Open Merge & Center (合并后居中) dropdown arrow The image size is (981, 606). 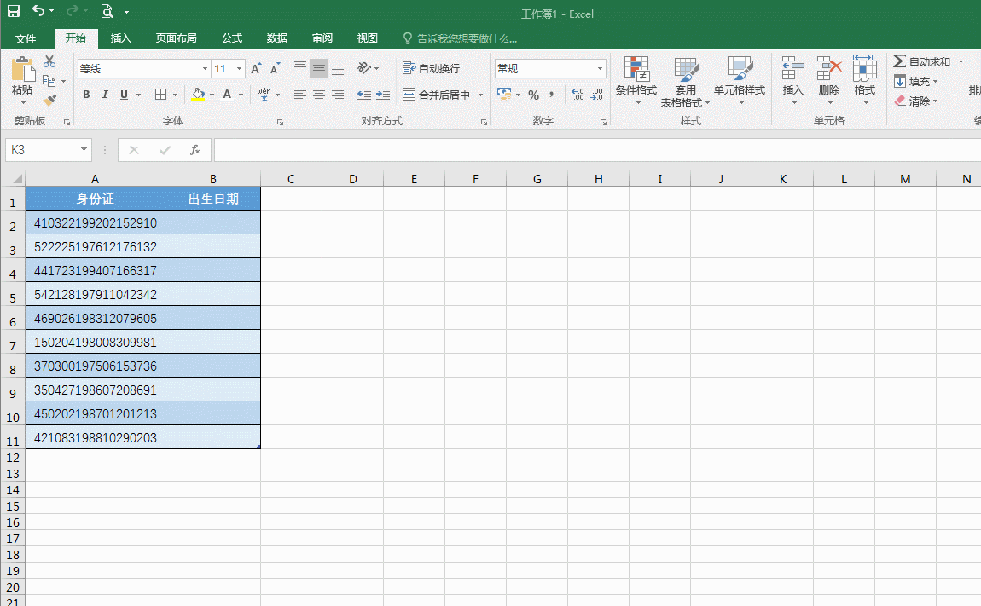coord(480,95)
